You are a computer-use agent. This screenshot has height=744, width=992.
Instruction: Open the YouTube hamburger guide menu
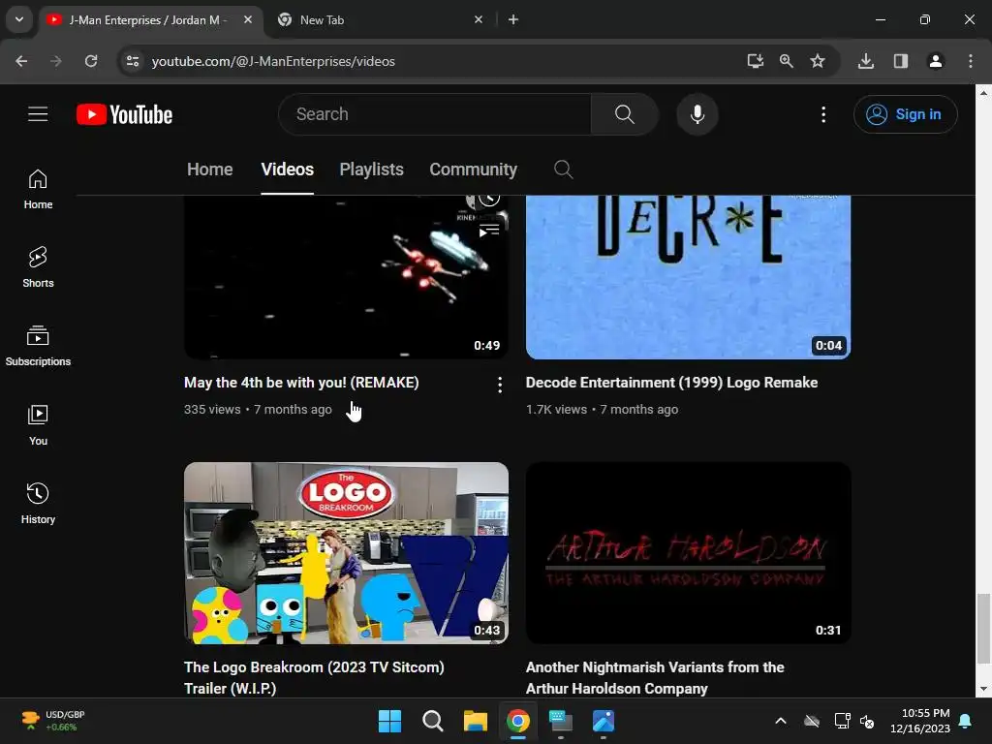tap(38, 114)
